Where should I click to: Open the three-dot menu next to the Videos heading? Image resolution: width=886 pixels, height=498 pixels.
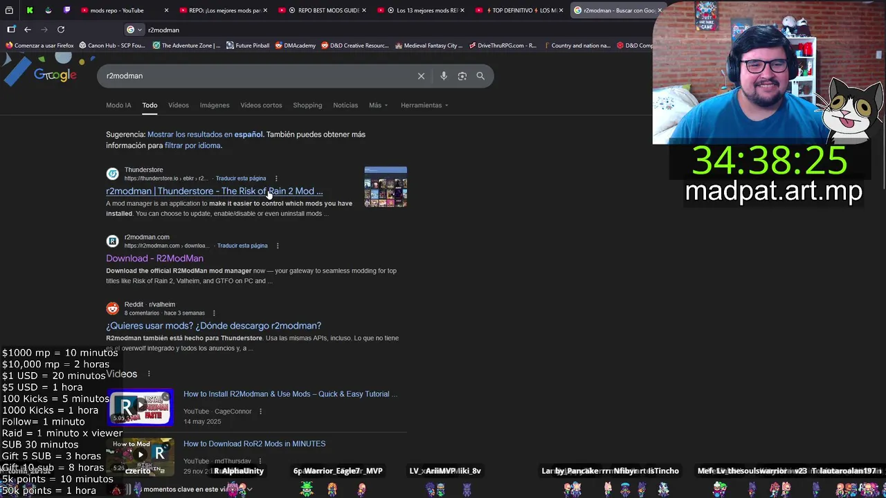[x=148, y=374]
